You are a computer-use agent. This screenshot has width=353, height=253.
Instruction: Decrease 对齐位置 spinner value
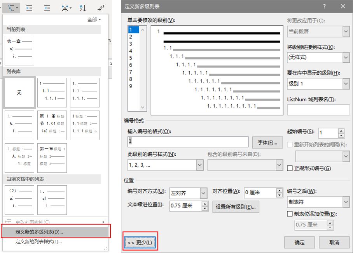280,195
